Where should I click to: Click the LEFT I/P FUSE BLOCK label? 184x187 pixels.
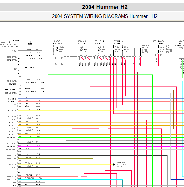pyautogui.click(x=170, y=49)
